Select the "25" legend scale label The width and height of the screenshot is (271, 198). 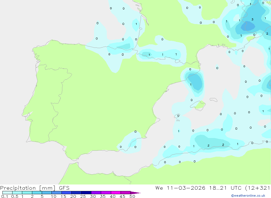(83, 196)
